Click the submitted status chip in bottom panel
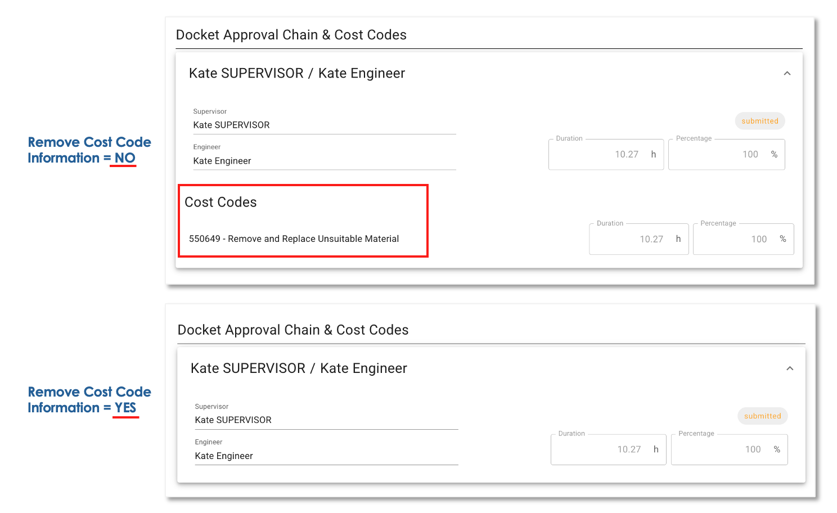 tap(763, 416)
